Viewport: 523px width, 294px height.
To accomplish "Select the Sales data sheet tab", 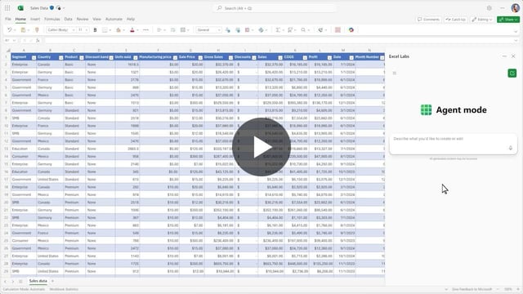I will pos(38,281).
